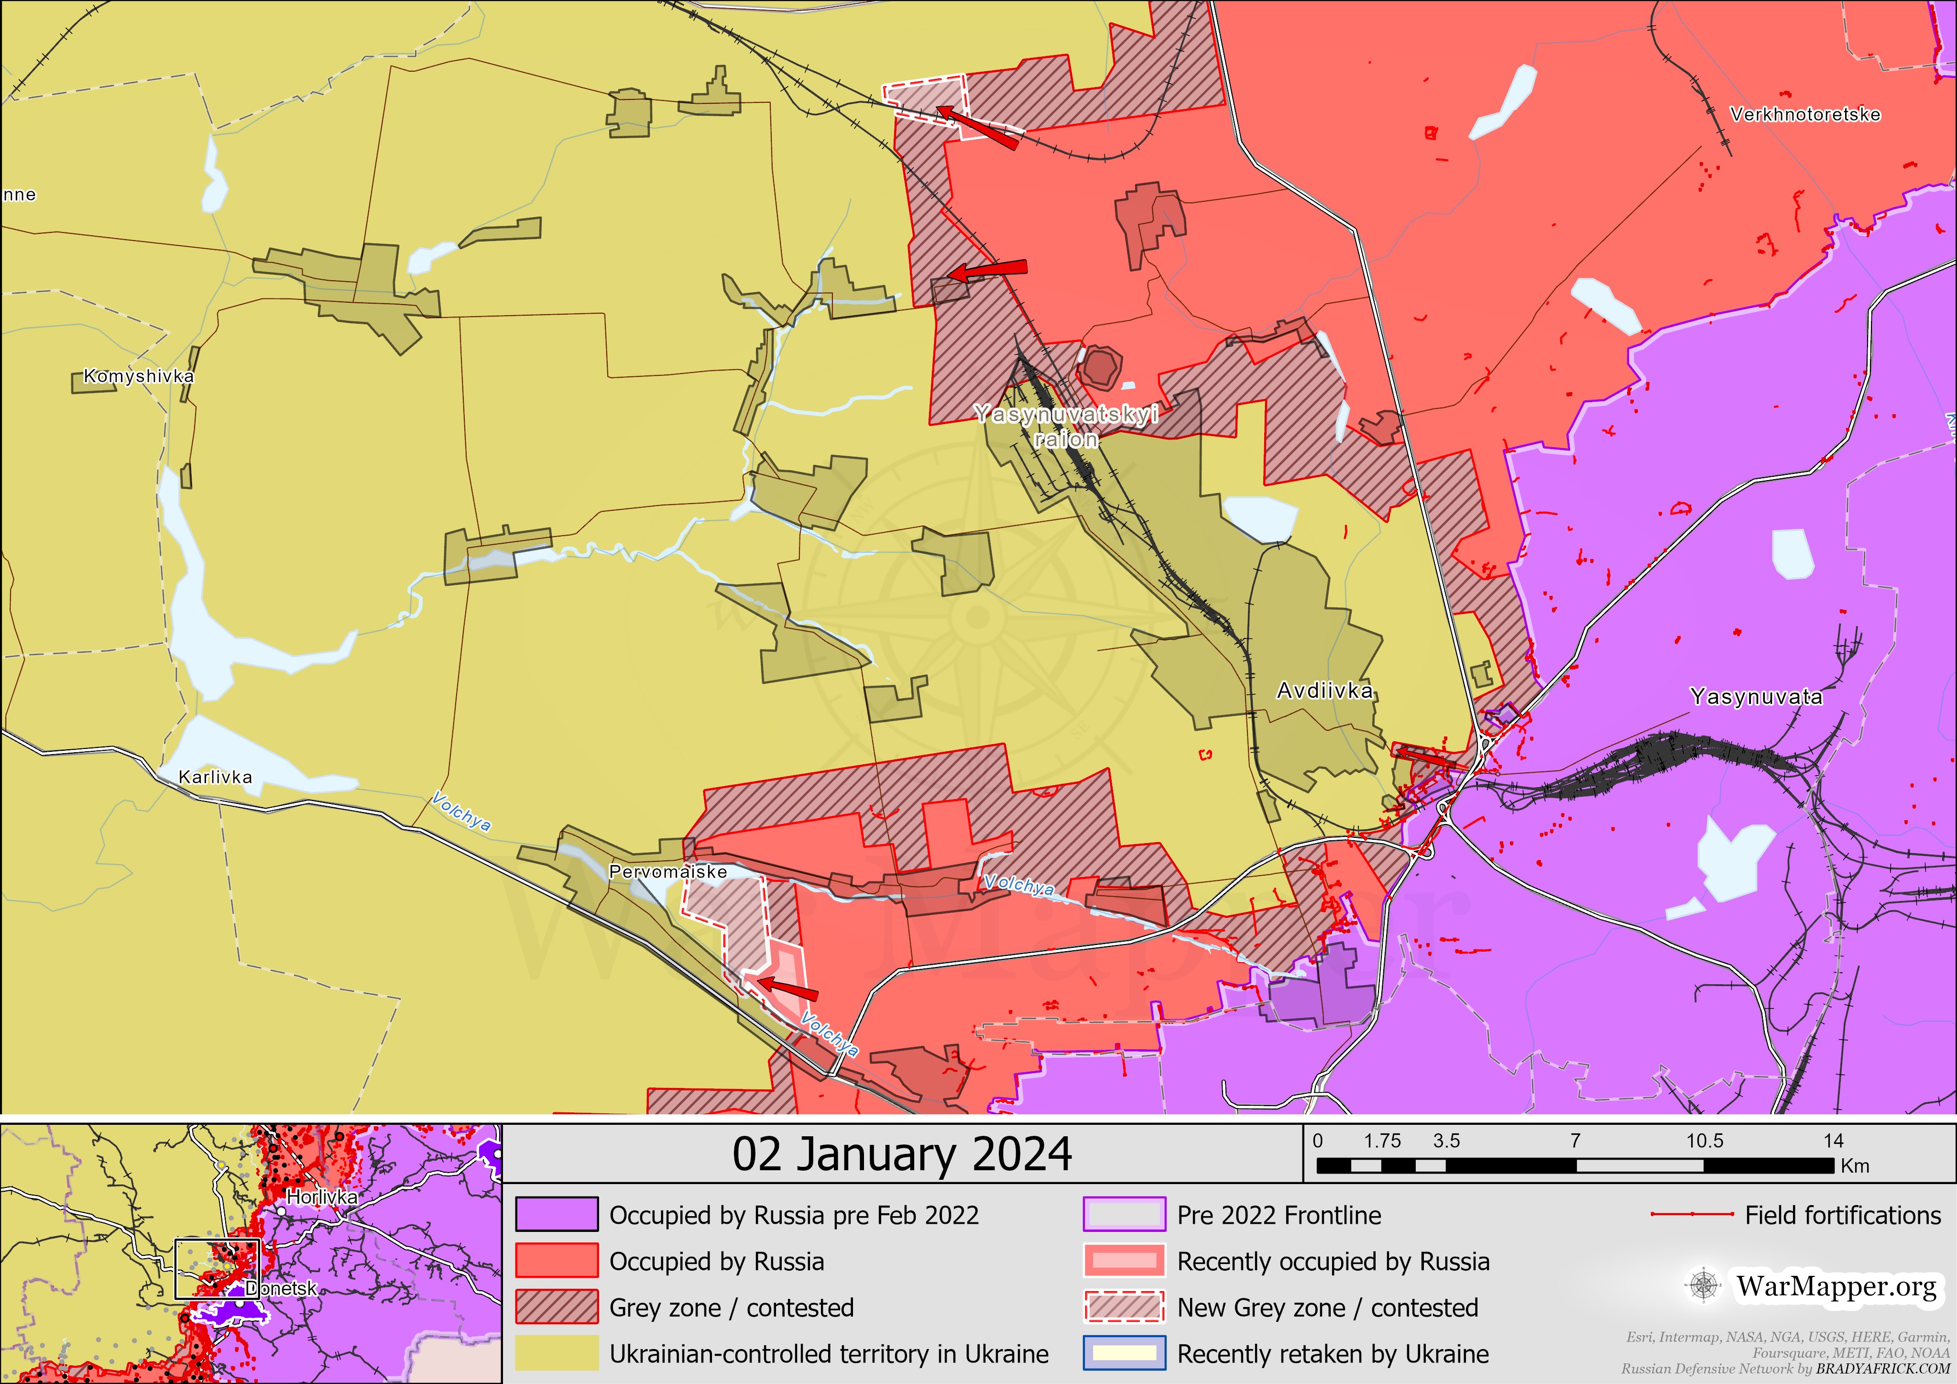
Task: Click the Avdiivka city label
Action: pyautogui.click(x=1323, y=691)
